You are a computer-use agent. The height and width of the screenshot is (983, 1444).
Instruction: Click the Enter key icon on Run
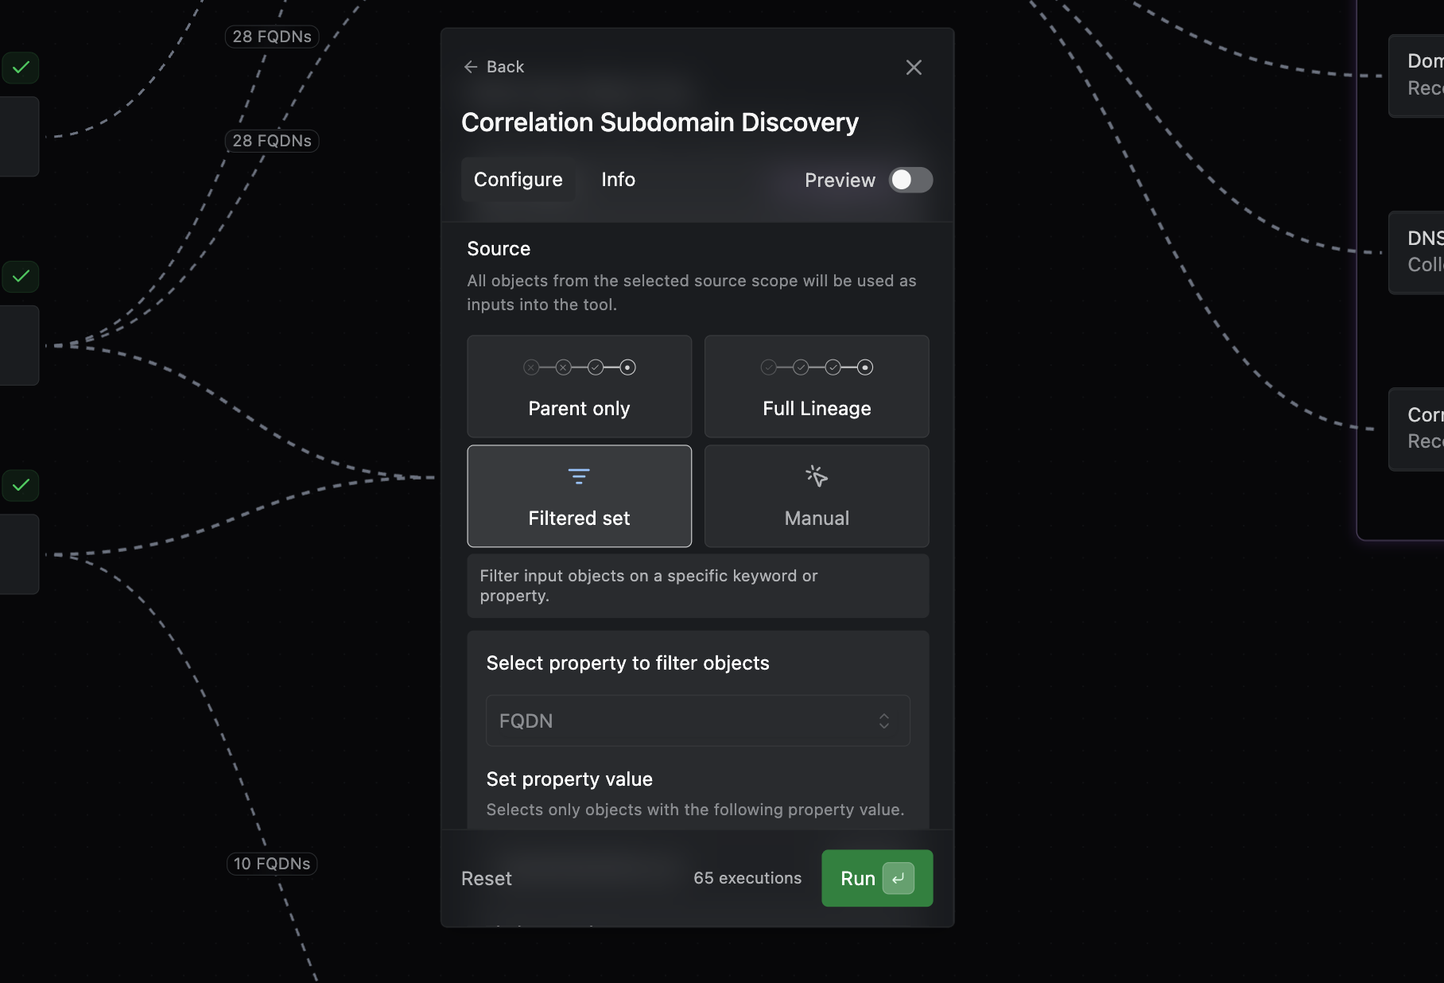[898, 879]
